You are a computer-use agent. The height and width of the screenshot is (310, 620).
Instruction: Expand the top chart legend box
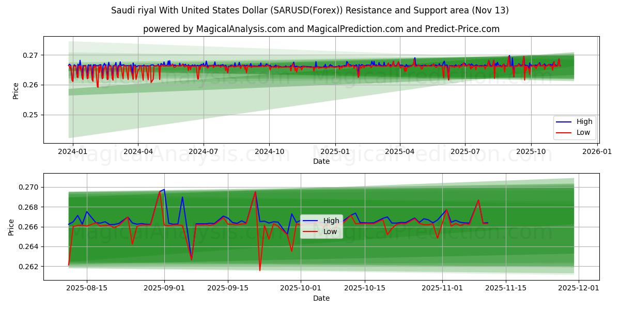click(575, 127)
